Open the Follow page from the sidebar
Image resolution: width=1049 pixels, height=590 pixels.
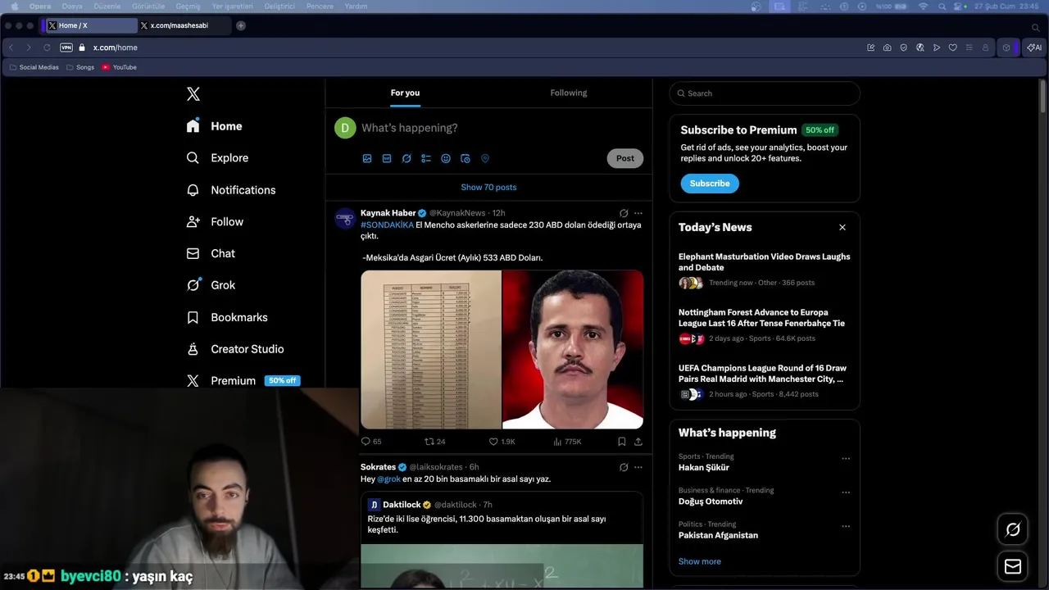(x=215, y=222)
